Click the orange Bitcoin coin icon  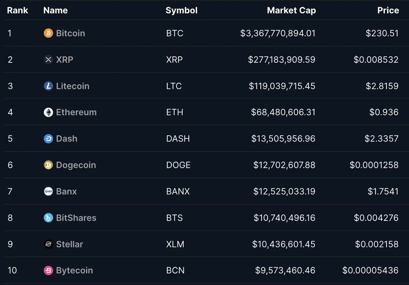click(48, 33)
